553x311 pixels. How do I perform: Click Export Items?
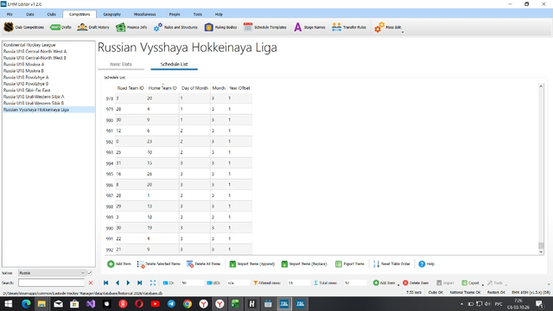(349, 263)
